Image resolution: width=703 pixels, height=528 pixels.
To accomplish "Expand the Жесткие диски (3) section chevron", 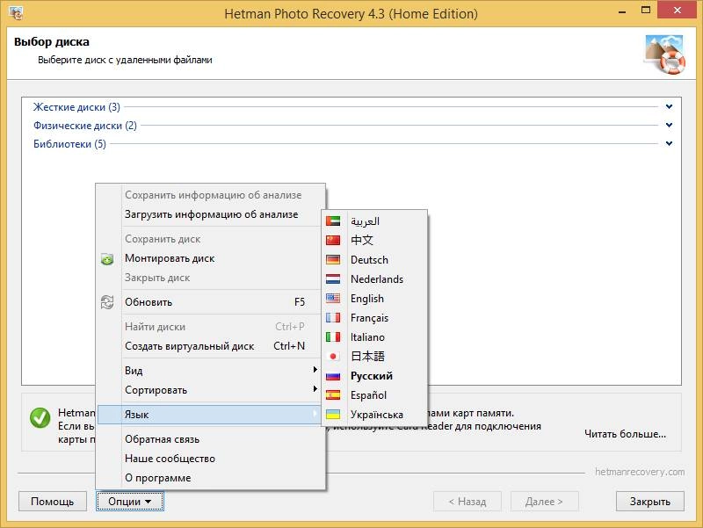I will click(x=669, y=106).
